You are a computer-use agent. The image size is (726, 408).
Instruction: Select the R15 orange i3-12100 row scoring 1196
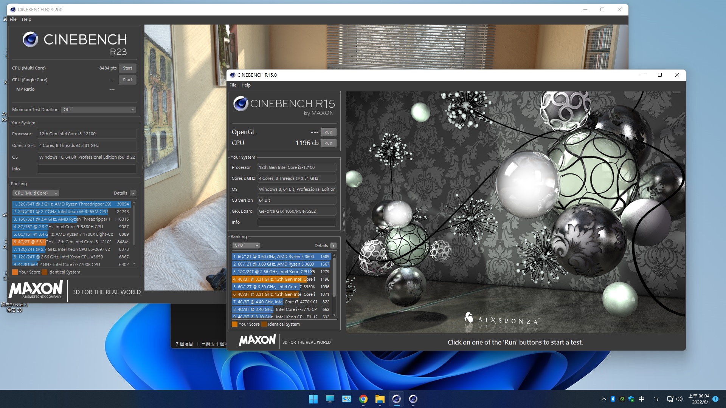pos(281,279)
